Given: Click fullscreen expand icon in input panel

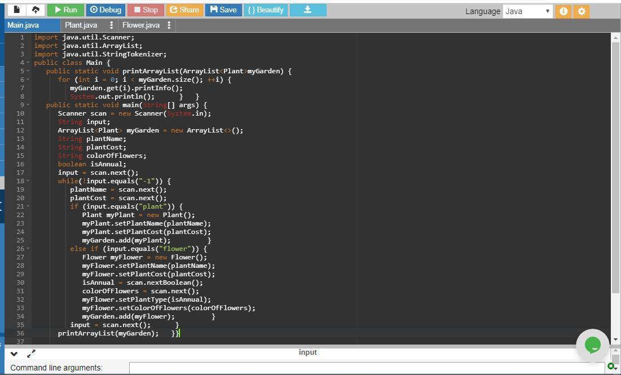Looking at the screenshot, I should 31,354.
